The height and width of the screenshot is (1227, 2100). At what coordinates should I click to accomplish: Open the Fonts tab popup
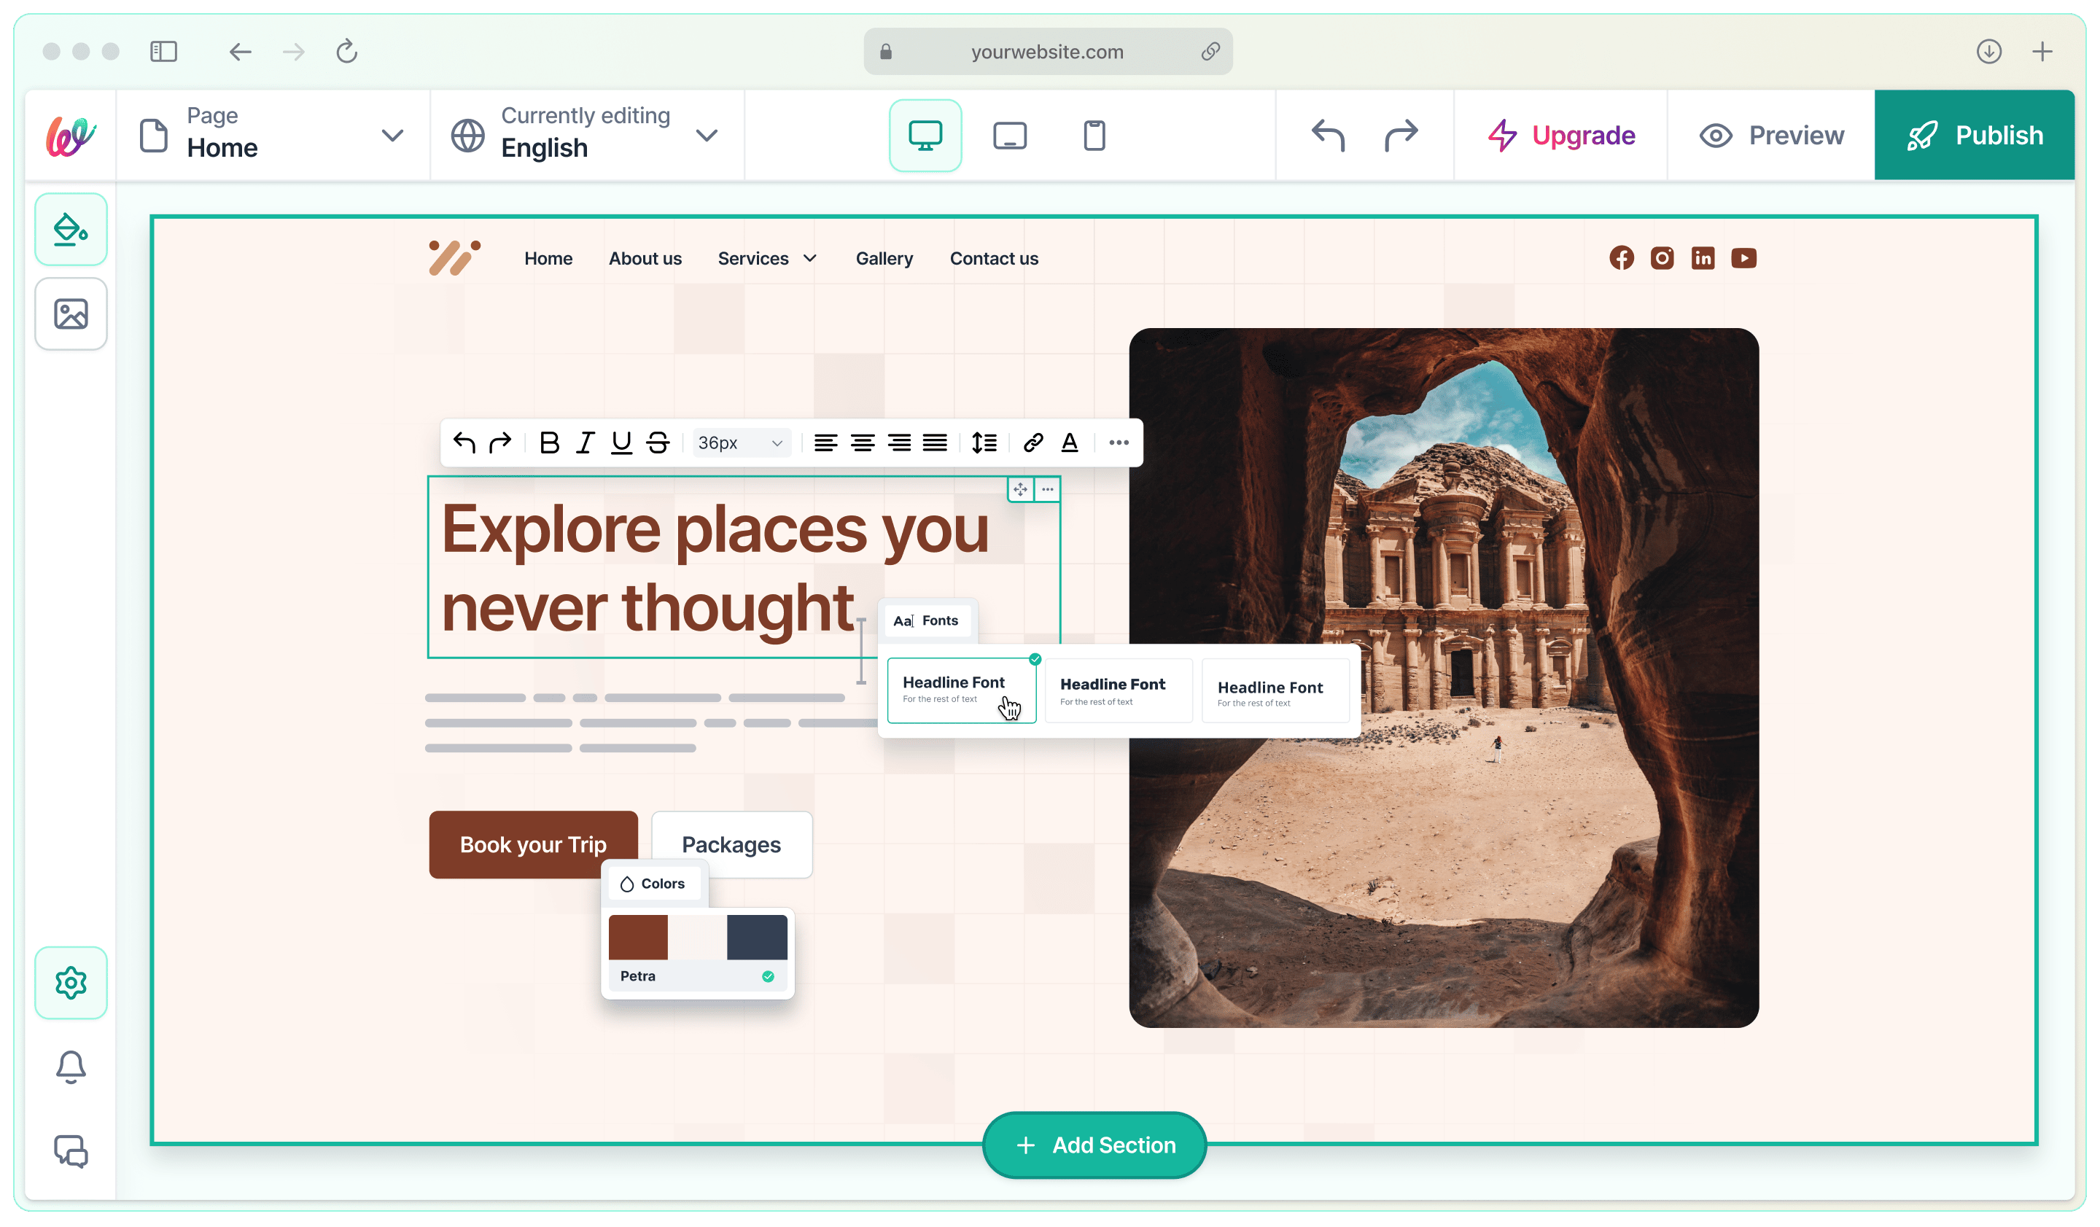click(927, 620)
